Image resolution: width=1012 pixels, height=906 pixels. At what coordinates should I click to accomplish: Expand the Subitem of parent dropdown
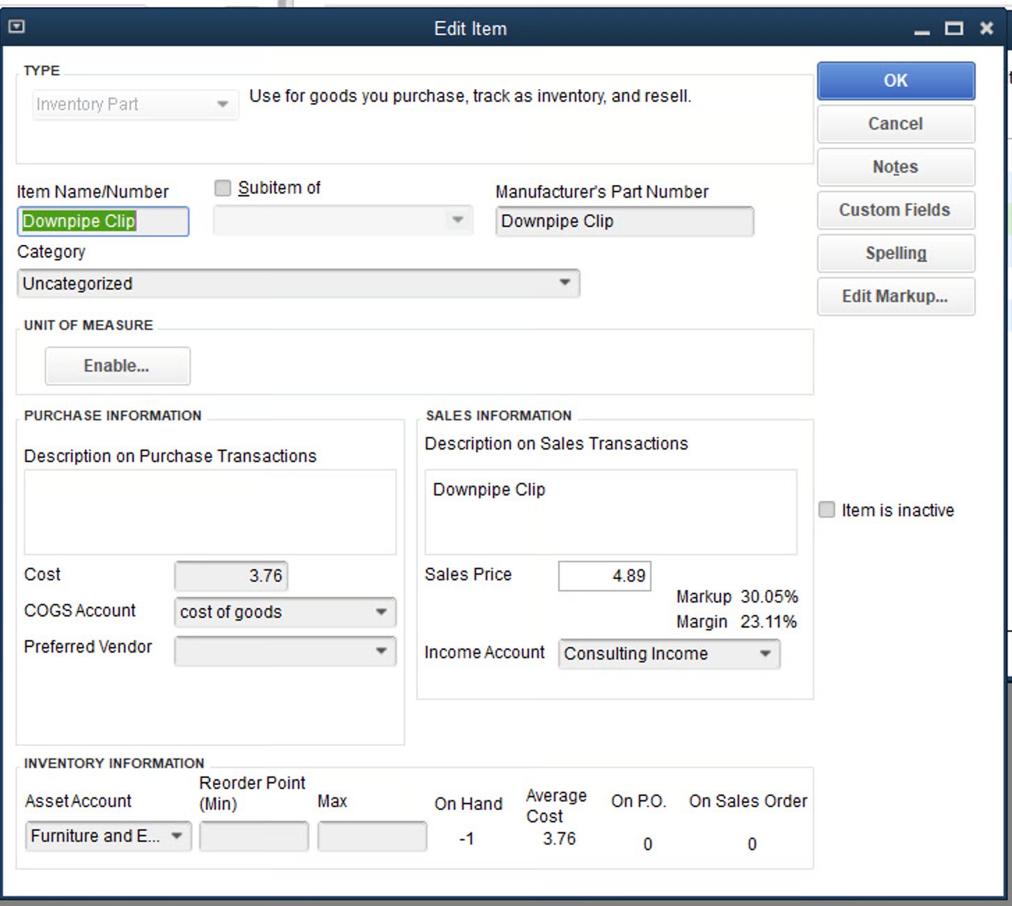(x=343, y=220)
